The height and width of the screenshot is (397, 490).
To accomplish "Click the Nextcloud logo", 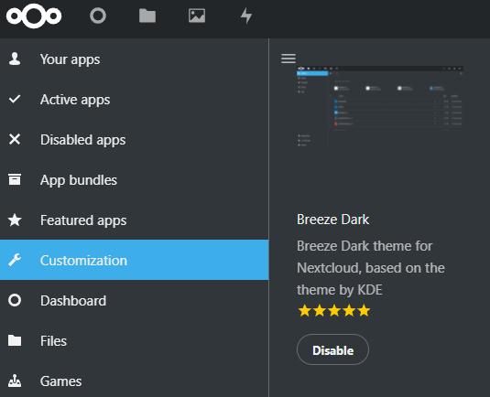I will [x=34, y=16].
